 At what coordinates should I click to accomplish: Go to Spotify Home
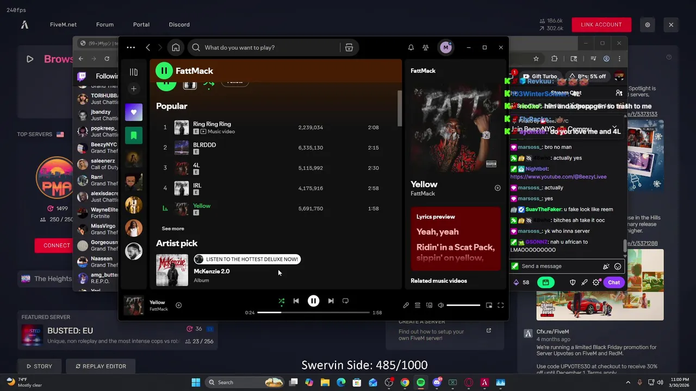176,47
